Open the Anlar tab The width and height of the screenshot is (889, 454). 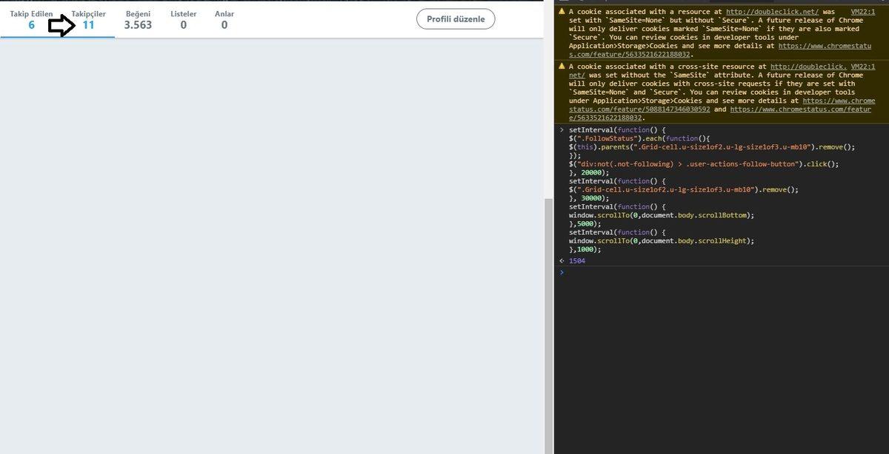point(224,20)
